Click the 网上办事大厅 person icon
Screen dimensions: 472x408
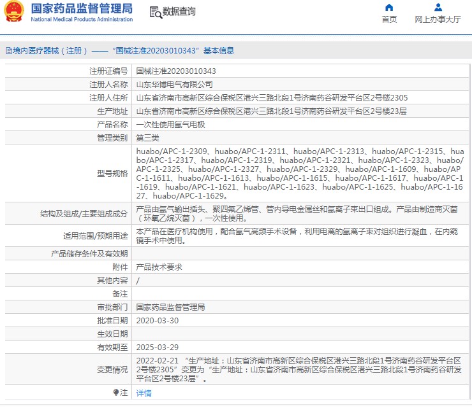(438, 8)
